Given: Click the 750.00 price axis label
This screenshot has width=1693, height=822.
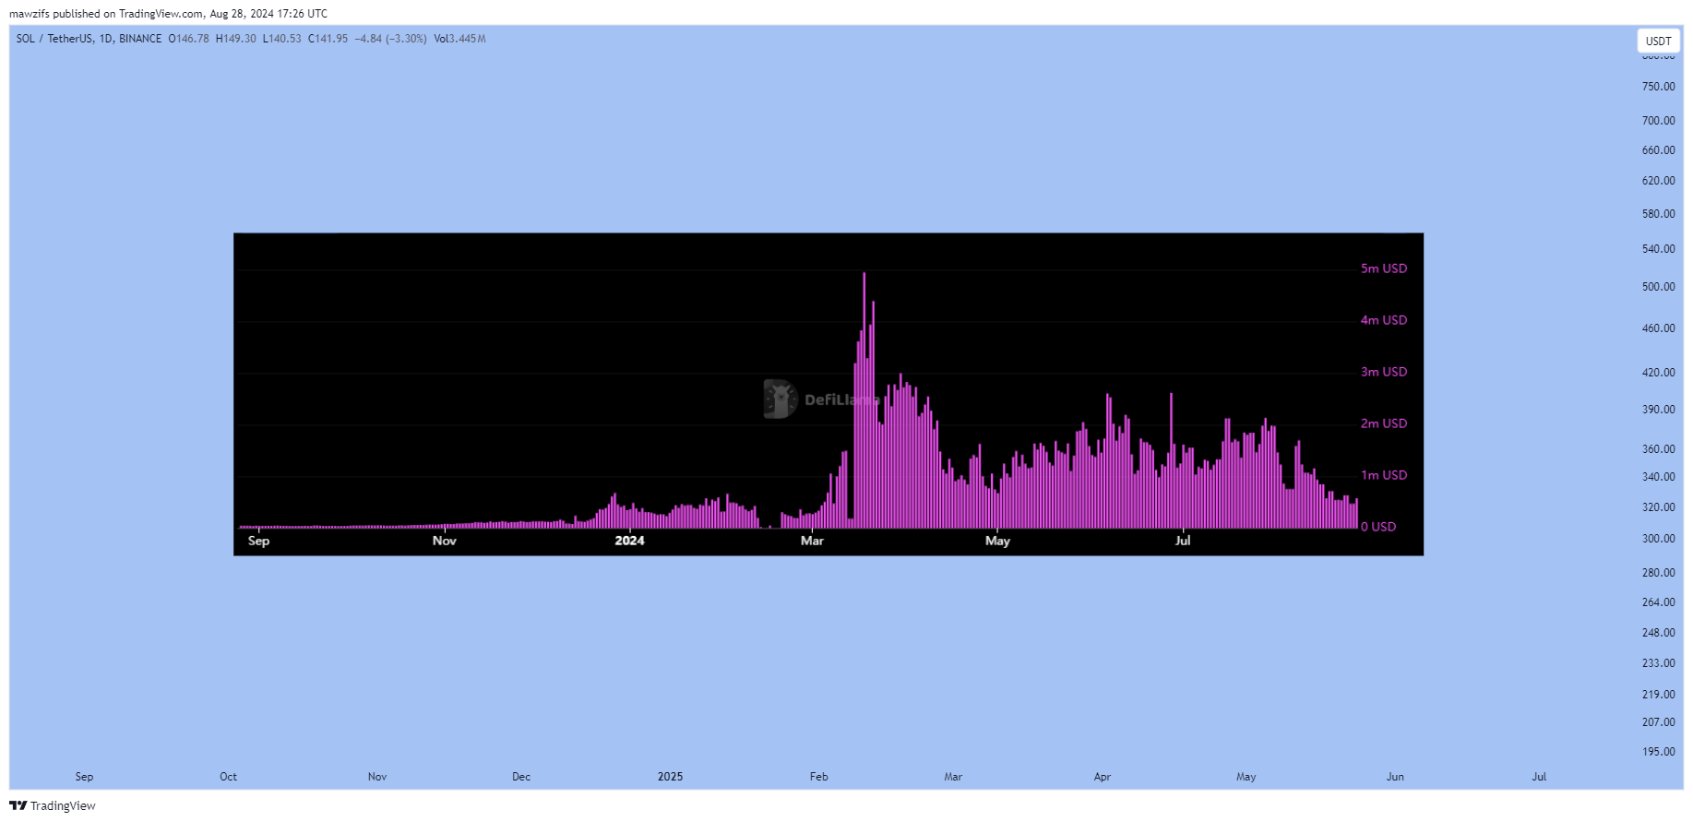Looking at the screenshot, I should [1658, 87].
